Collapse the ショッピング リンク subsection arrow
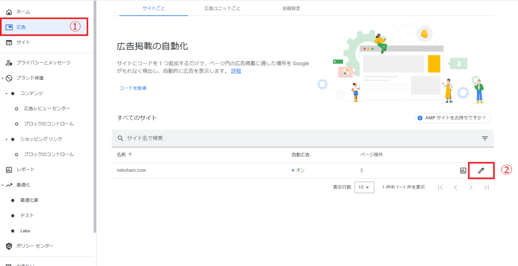The width and height of the screenshot is (518, 266). pos(6,139)
